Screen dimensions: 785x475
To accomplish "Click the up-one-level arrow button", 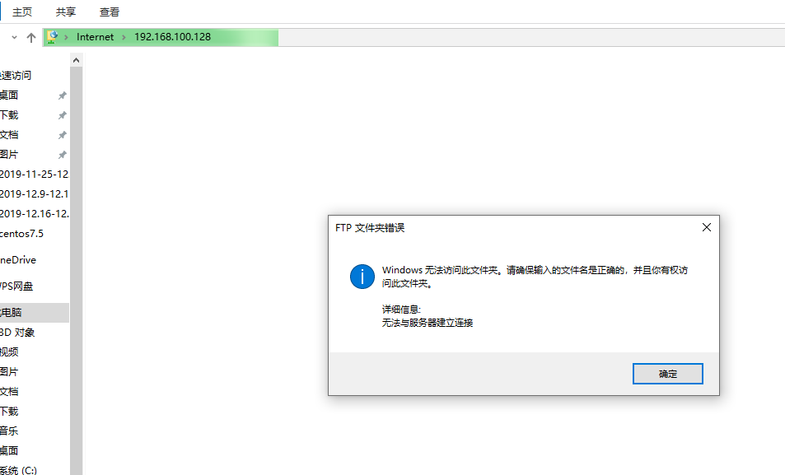I will coord(31,38).
